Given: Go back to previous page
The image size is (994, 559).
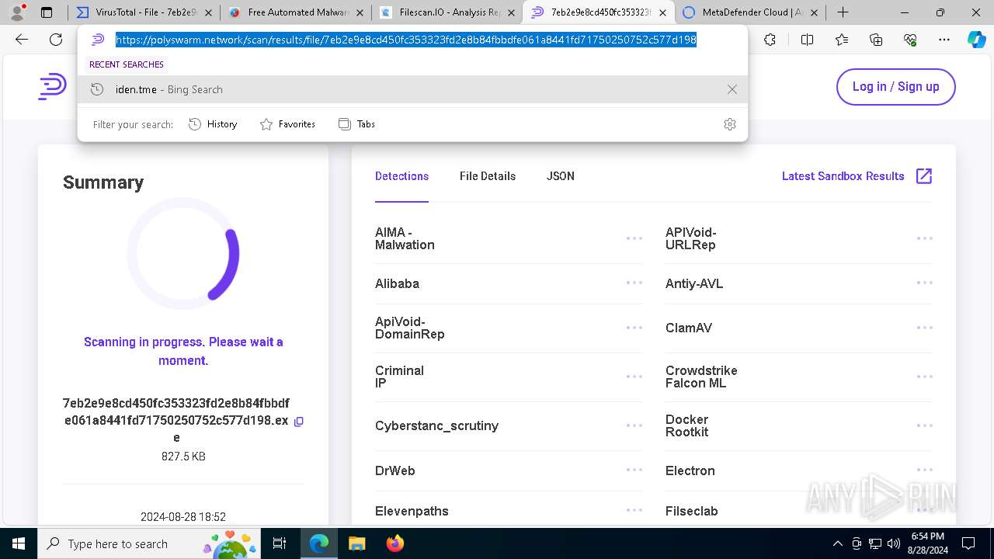Looking at the screenshot, I should [x=22, y=40].
